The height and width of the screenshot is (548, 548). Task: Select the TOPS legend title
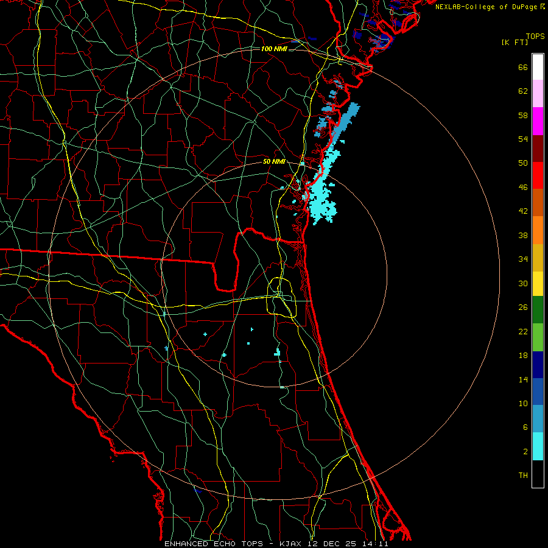pyautogui.click(x=535, y=37)
